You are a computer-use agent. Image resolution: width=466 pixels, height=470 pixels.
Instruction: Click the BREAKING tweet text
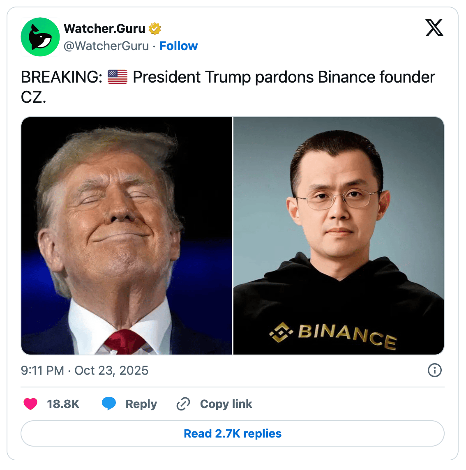pos(228,87)
